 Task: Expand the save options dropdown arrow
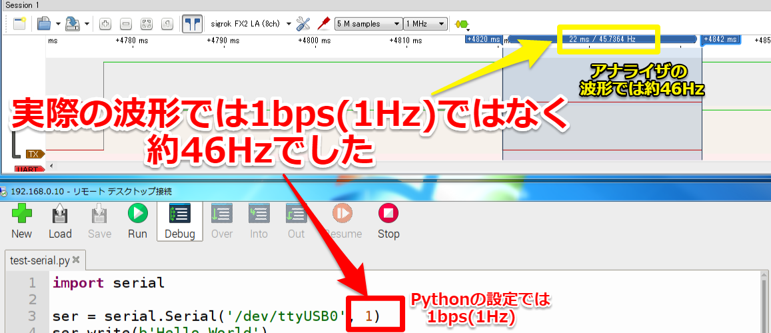pos(87,23)
